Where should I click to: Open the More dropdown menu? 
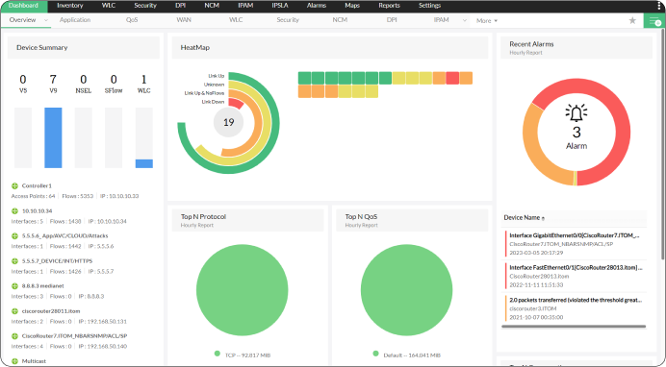(x=487, y=20)
